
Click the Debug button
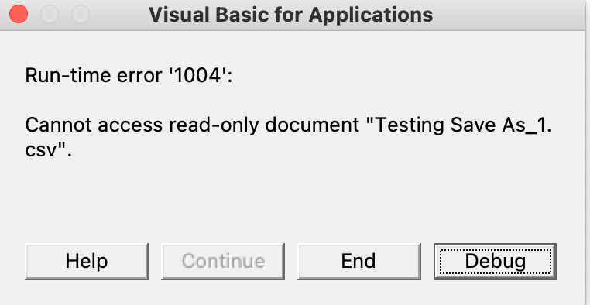pyautogui.click(x=496, y=262)
